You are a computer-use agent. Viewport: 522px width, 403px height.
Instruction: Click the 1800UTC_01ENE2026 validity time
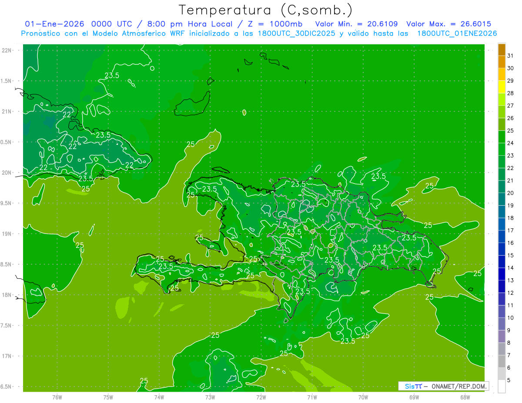[x=457, y=33]
